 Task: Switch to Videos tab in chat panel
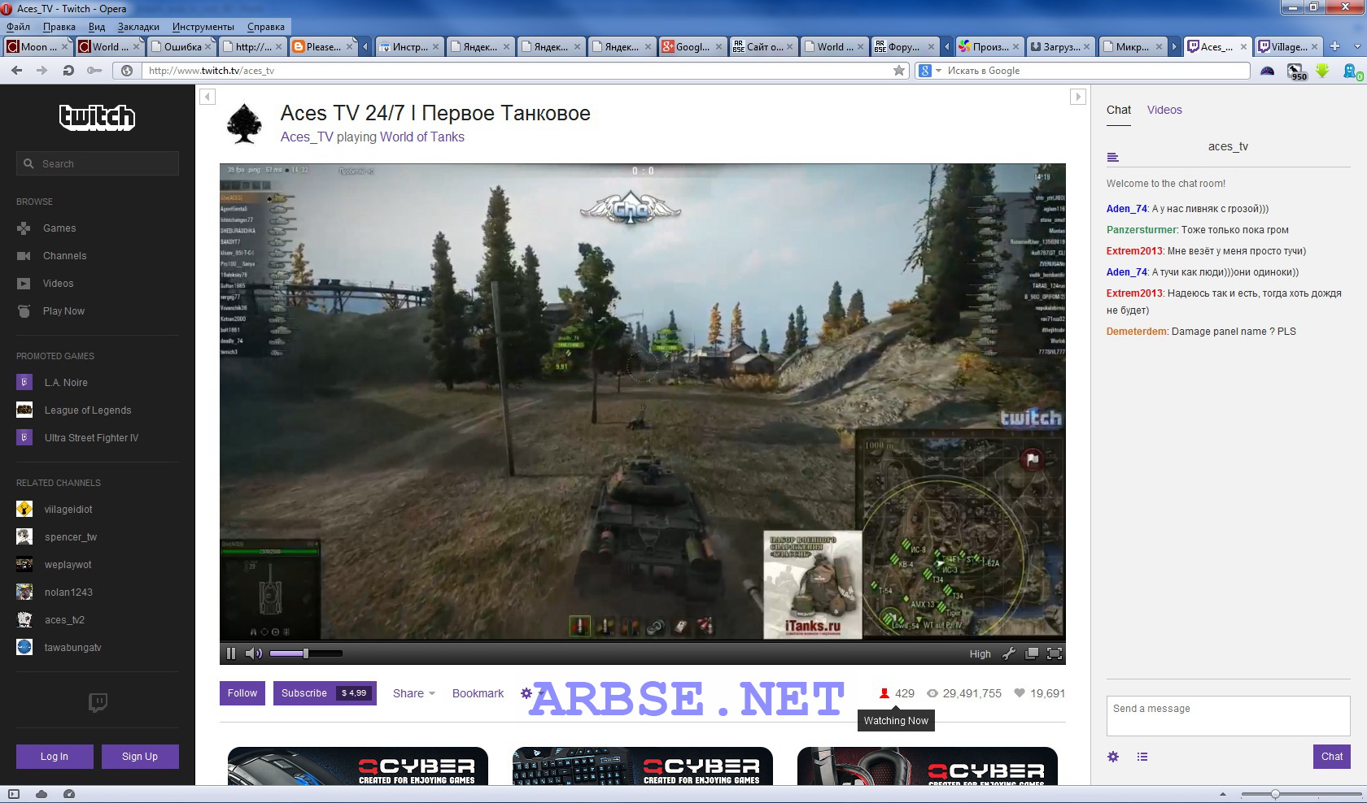coord(1164,110)
